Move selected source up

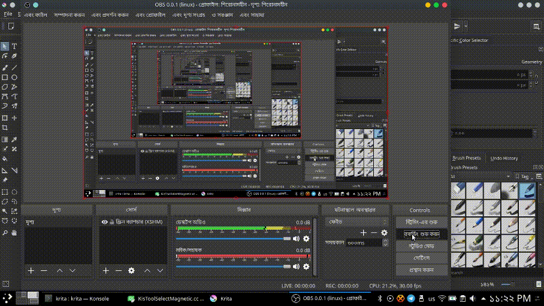tap(147, 271)
